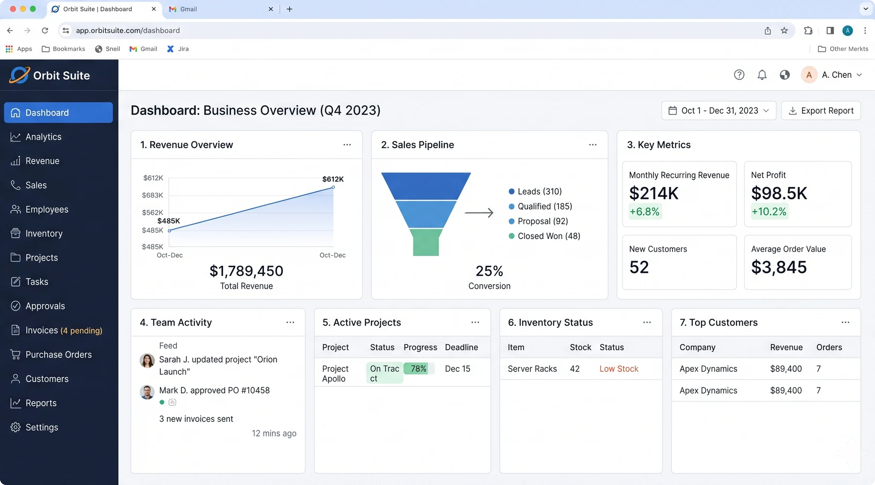Open Chrome three-dot menu
875x485 pixels.
[x=865, y=30]
